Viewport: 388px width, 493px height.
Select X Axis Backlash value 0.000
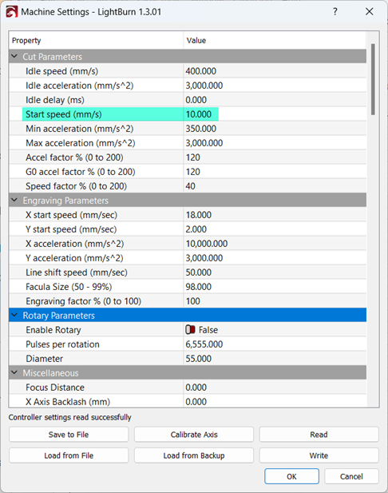click(x=196, y=402)
